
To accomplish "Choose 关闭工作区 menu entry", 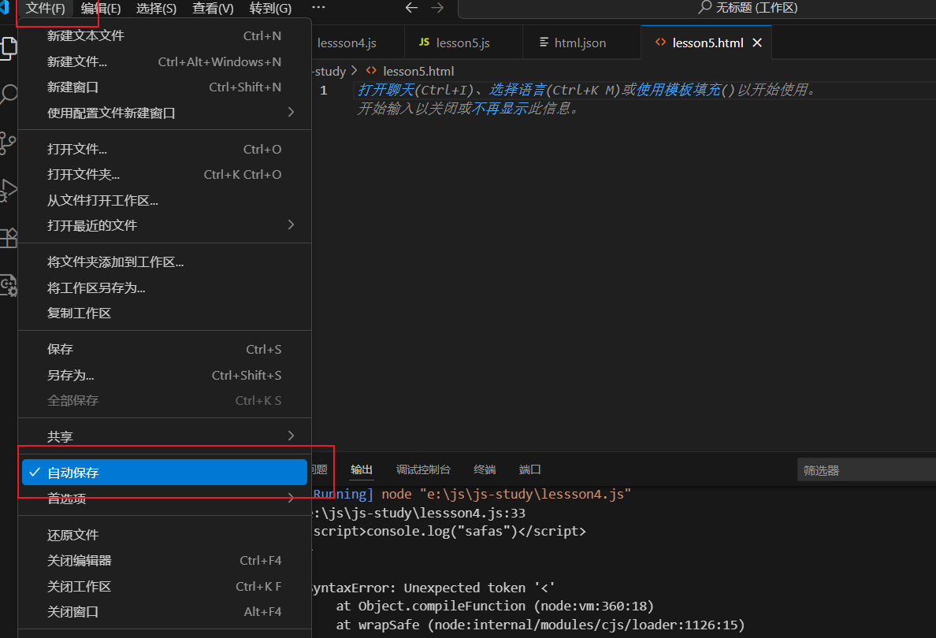I will pyautogui.click(x=165, y=586).
